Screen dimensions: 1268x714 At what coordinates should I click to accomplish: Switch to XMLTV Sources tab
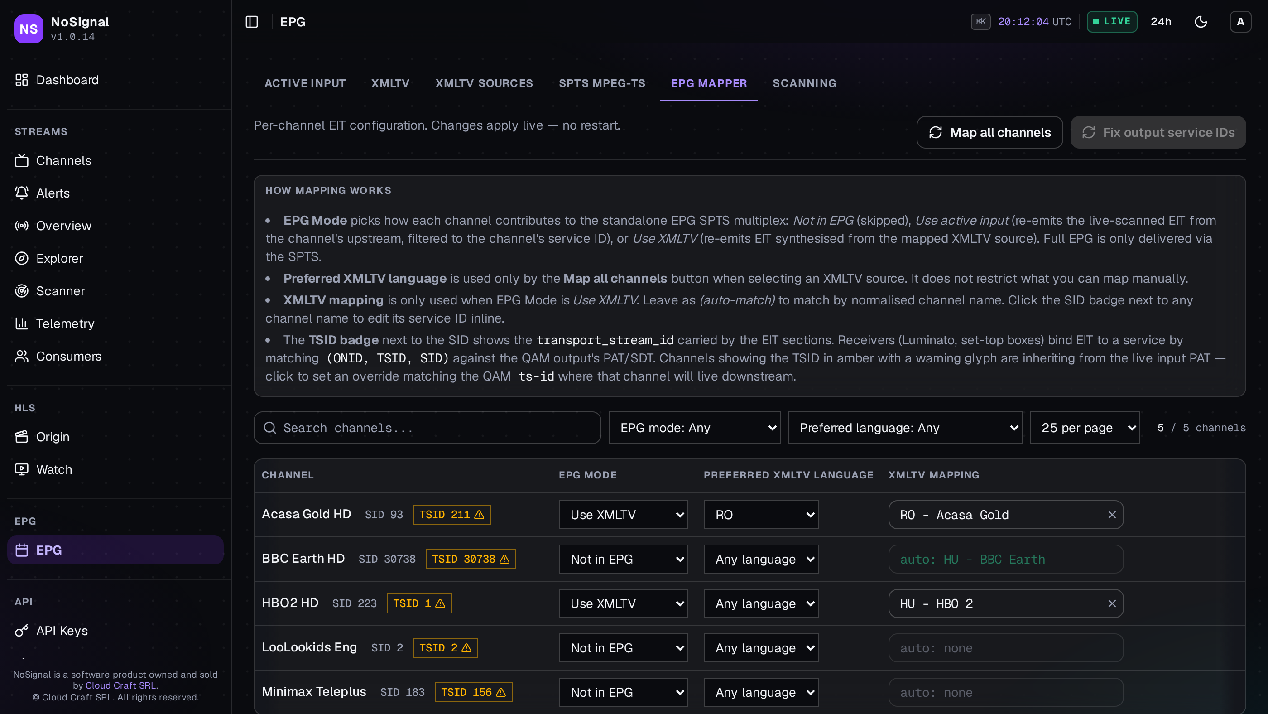(484, 83)
